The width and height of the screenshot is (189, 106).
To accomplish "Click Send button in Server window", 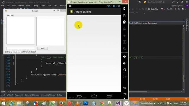I will click(42, 48).
